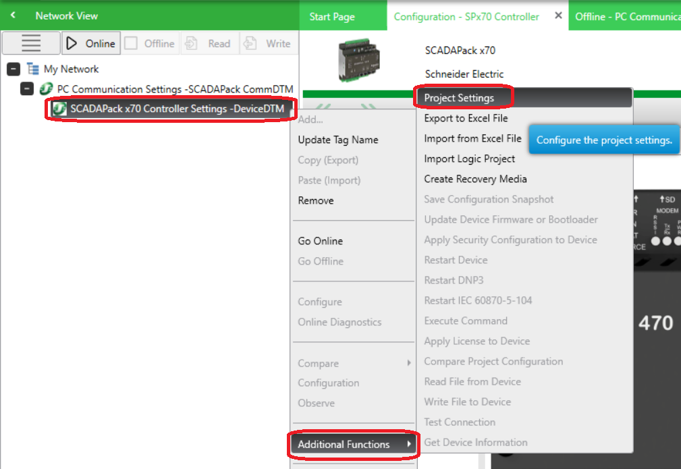Screen dimensions: 681x469
Task: Click Go Offline context menu item
Action: tap(354, 261)
